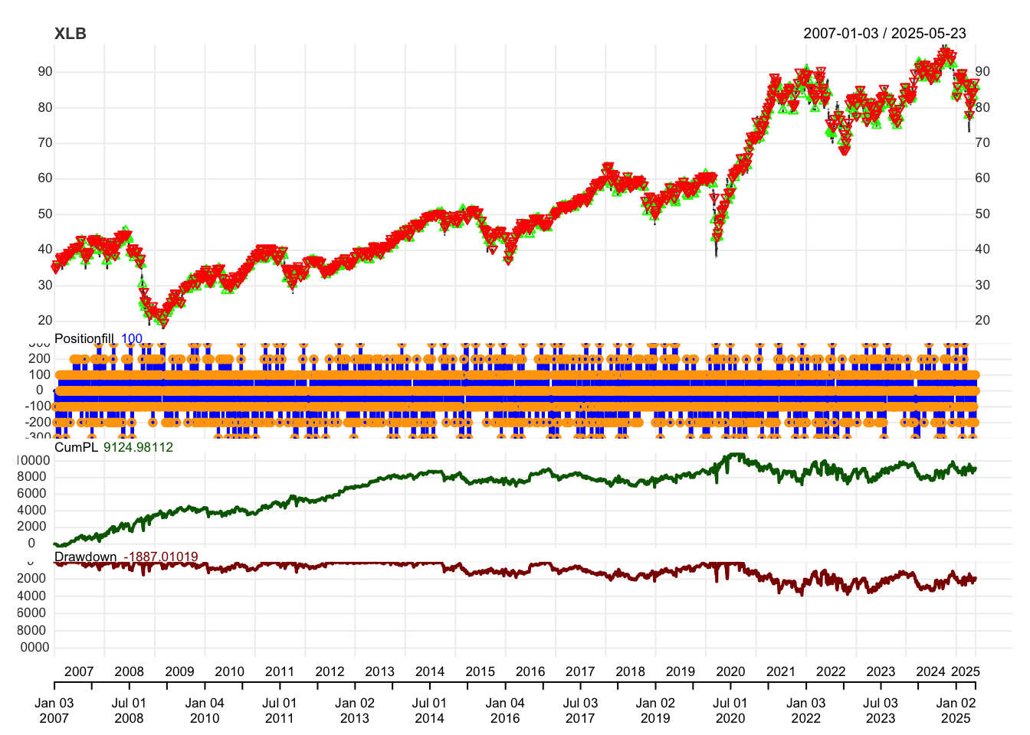Click the Jul 01 2020 date label
This screenshot has width=1030, height=735.
click(x=730, y=710)
